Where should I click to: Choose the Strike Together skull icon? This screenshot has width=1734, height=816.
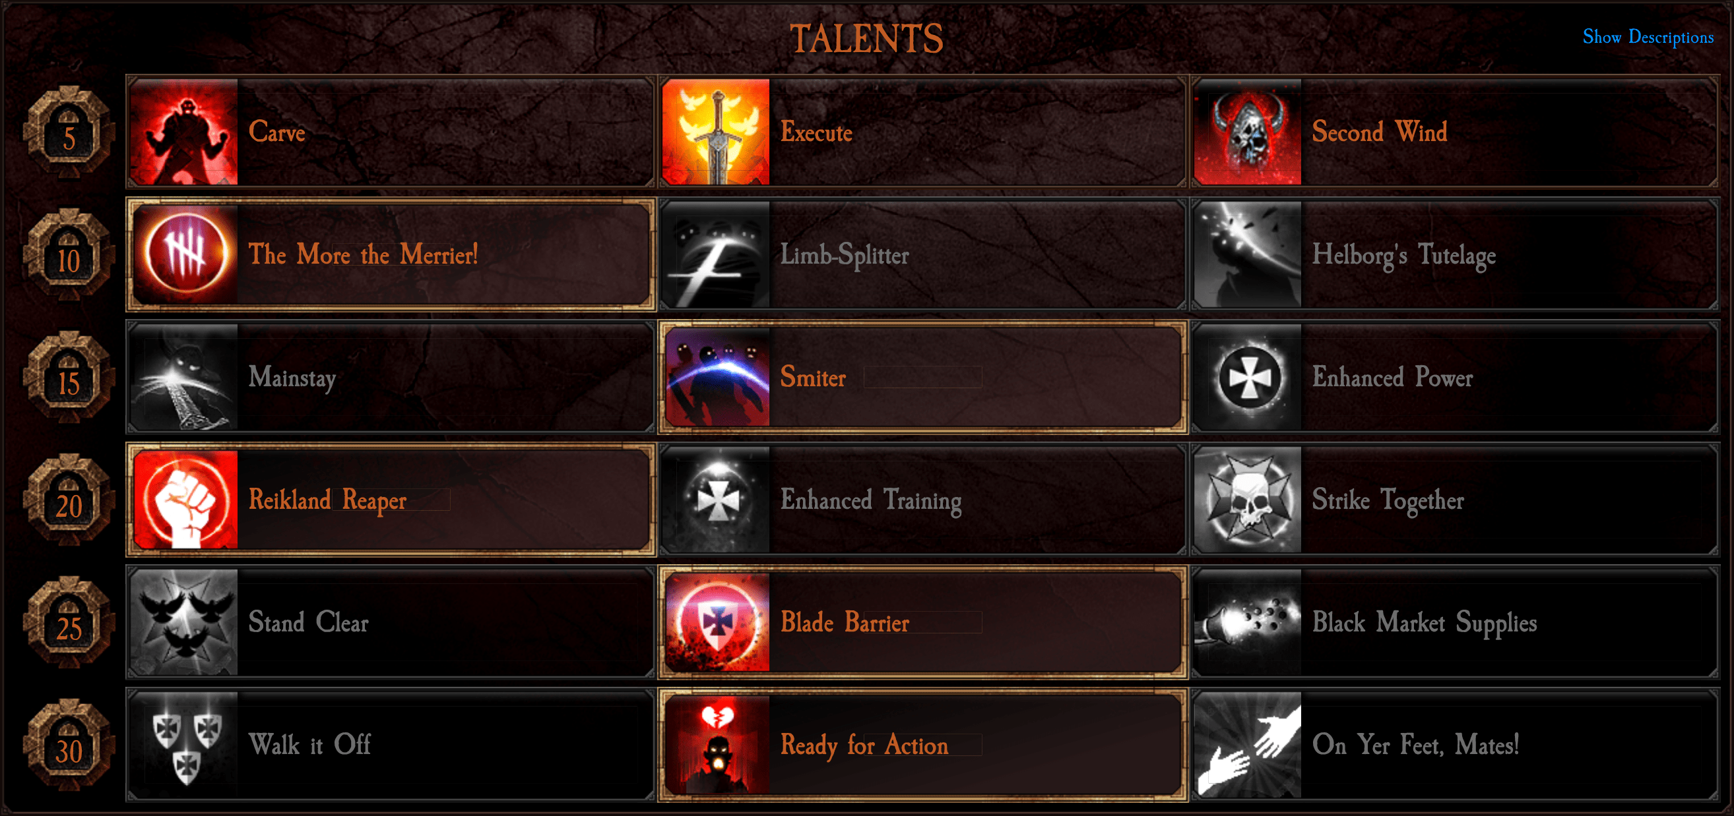tap(1247, 500)
